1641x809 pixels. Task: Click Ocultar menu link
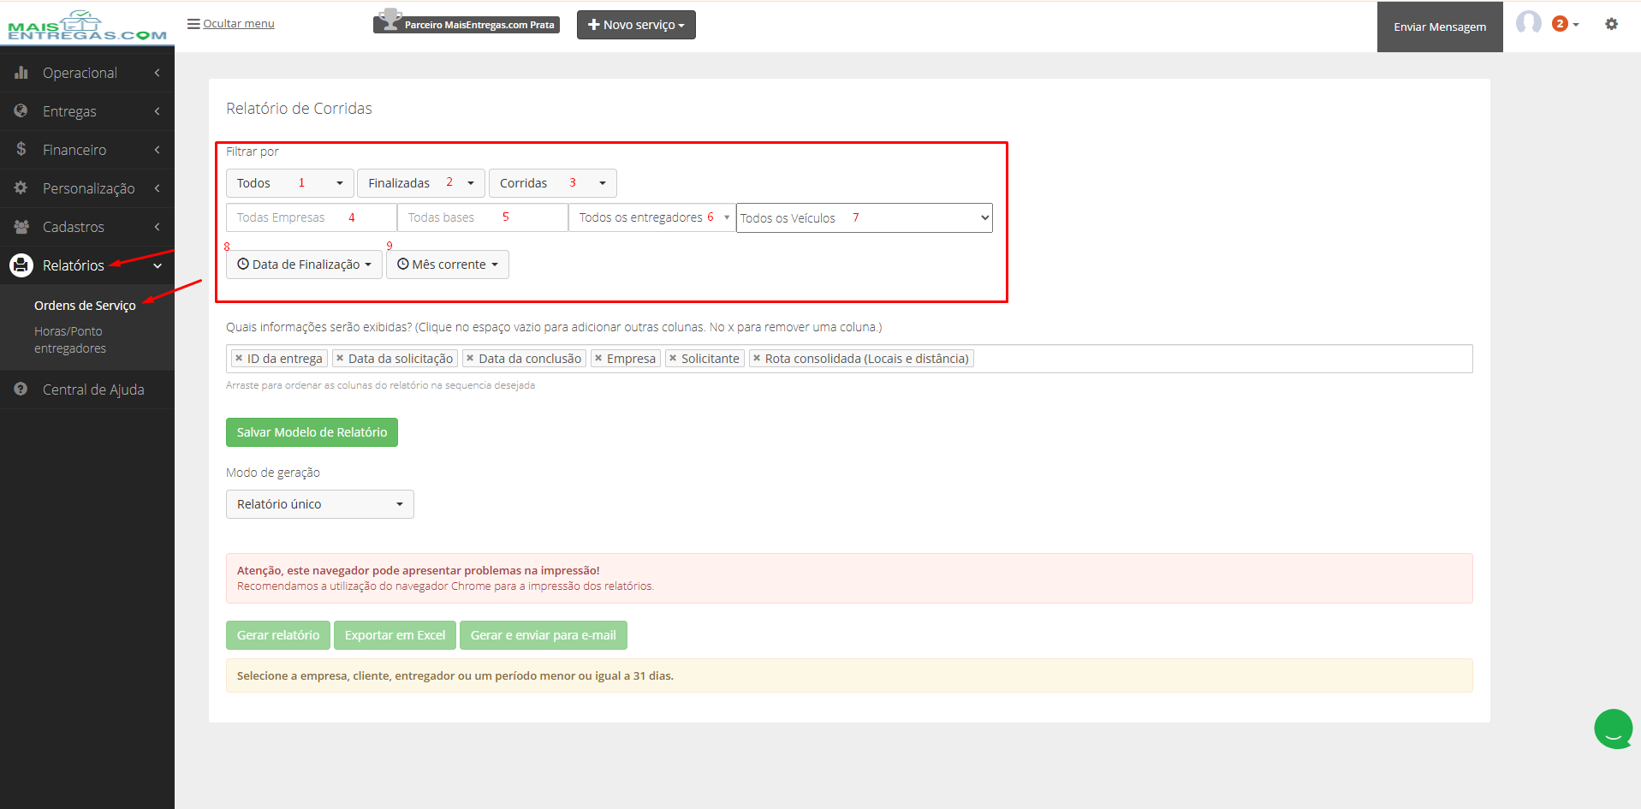tap(239, 24)
